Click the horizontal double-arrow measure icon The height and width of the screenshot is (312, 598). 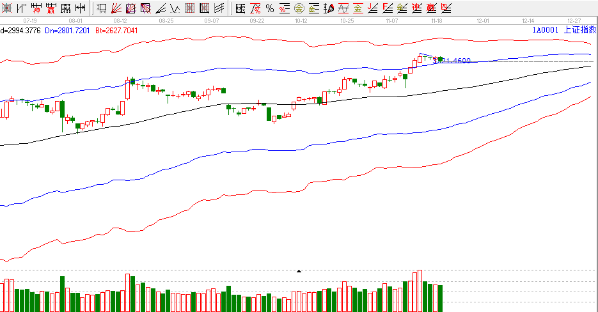click(80, 8)
